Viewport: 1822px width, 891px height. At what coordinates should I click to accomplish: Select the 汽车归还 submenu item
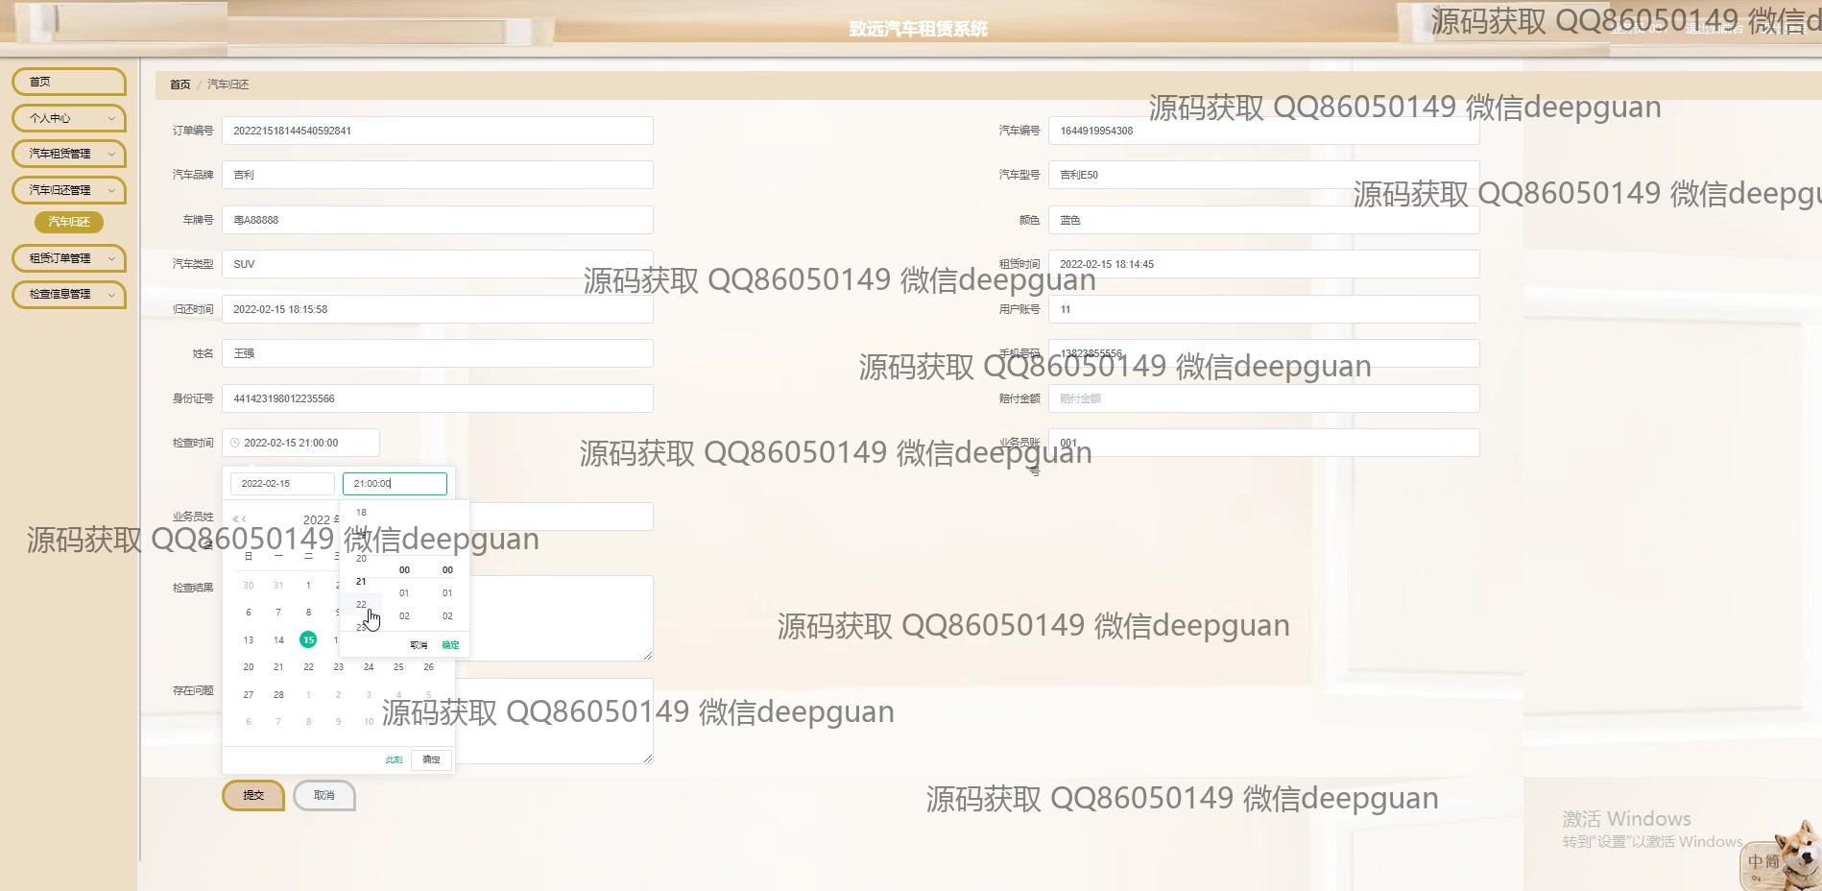[x=69, y=222]
